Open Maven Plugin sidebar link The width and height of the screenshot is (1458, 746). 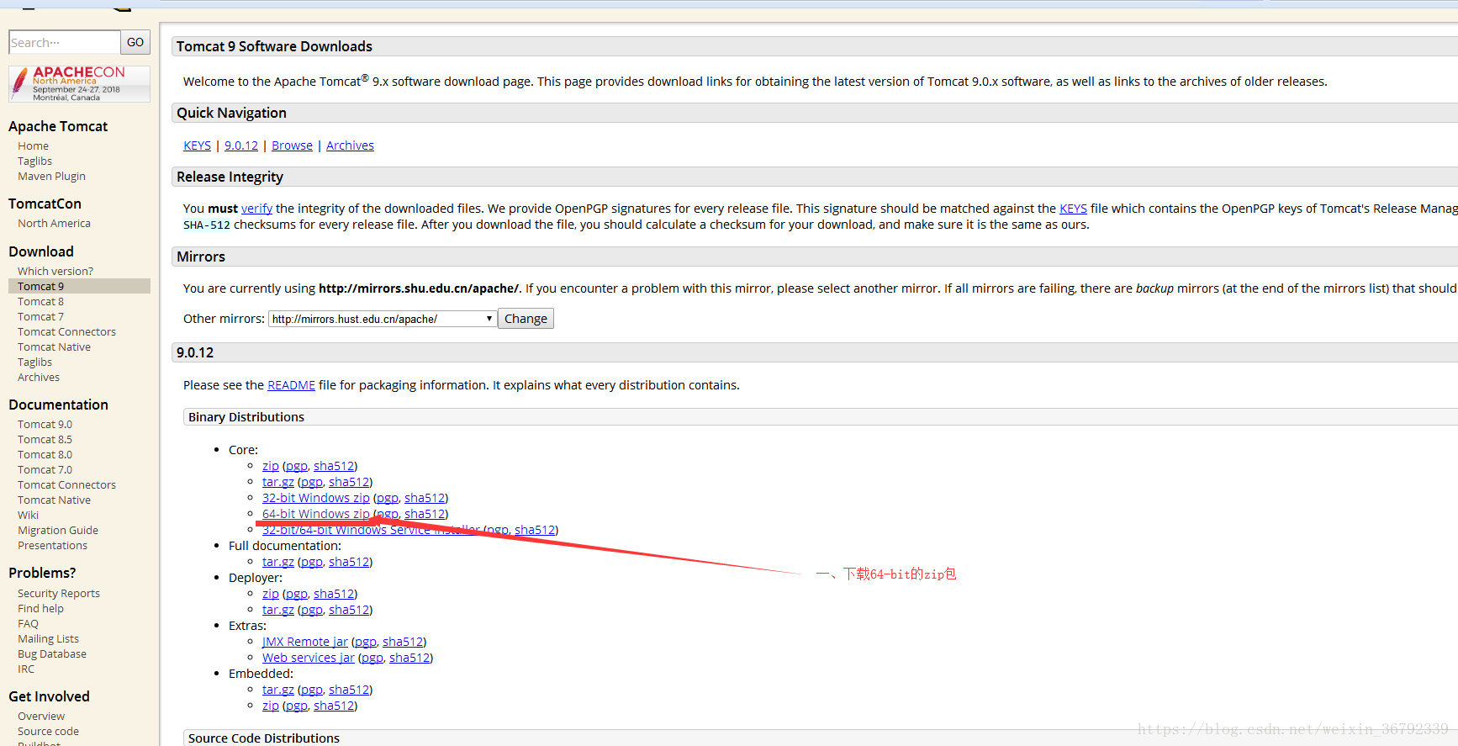51,176
